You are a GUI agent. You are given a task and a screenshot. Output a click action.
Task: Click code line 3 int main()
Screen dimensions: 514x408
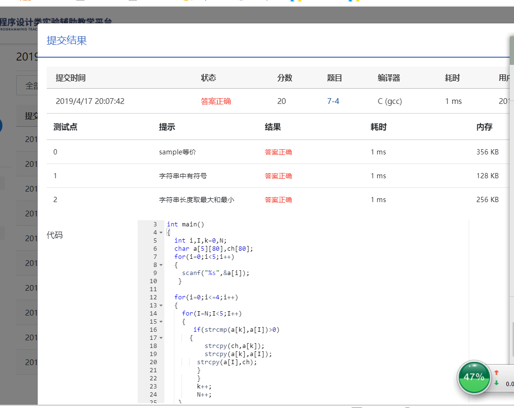click(x=185, y=224)
